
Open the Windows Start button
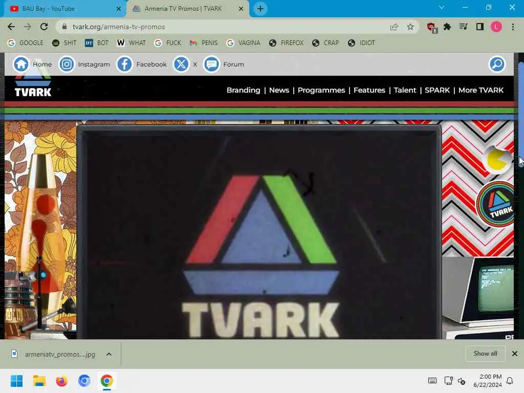(16, 381)
